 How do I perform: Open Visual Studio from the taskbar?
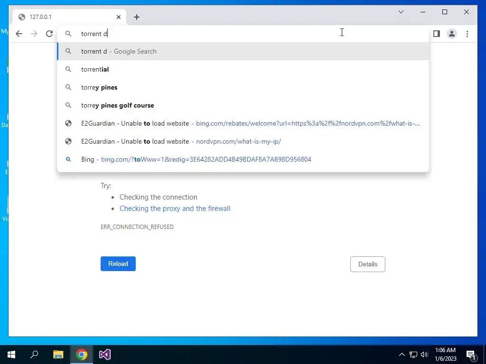pos(105,355)
